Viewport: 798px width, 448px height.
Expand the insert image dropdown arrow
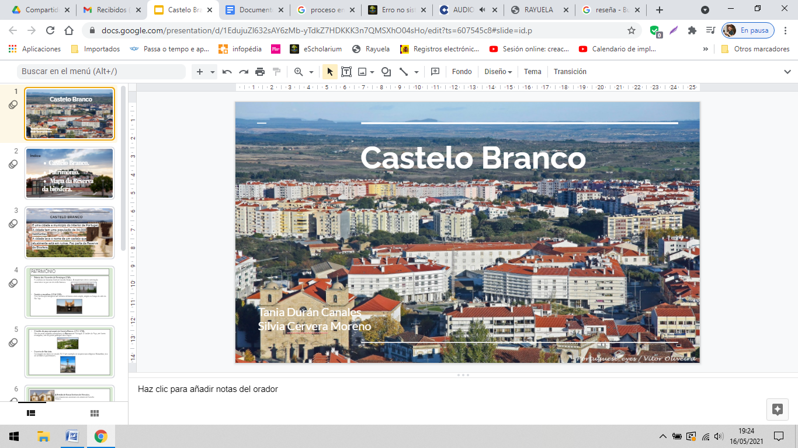(x=372, y=72)
